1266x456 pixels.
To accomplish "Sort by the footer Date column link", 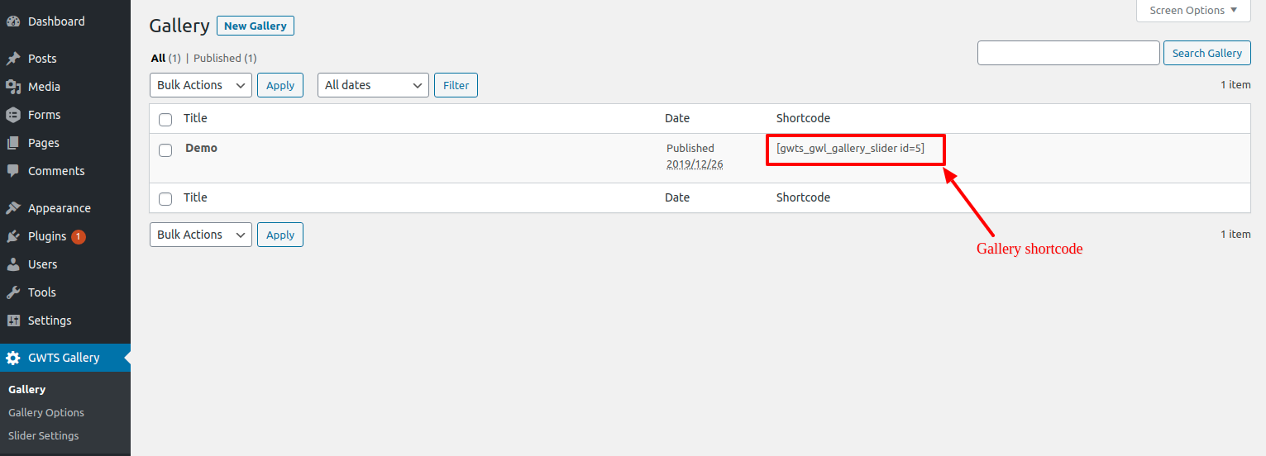I will (x=677, y=197).
